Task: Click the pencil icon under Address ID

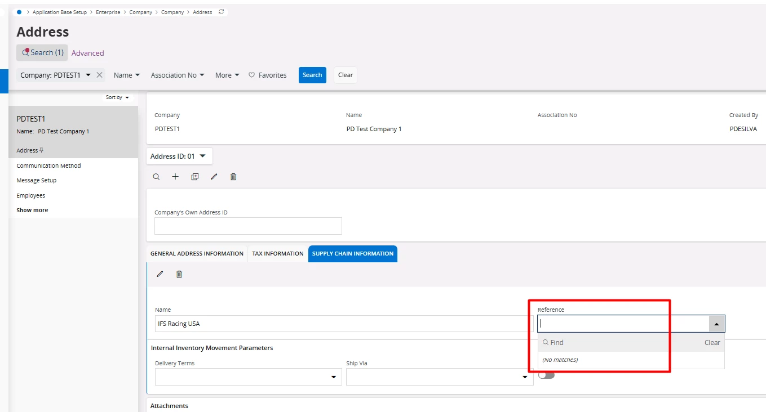Action: point(214,177)
